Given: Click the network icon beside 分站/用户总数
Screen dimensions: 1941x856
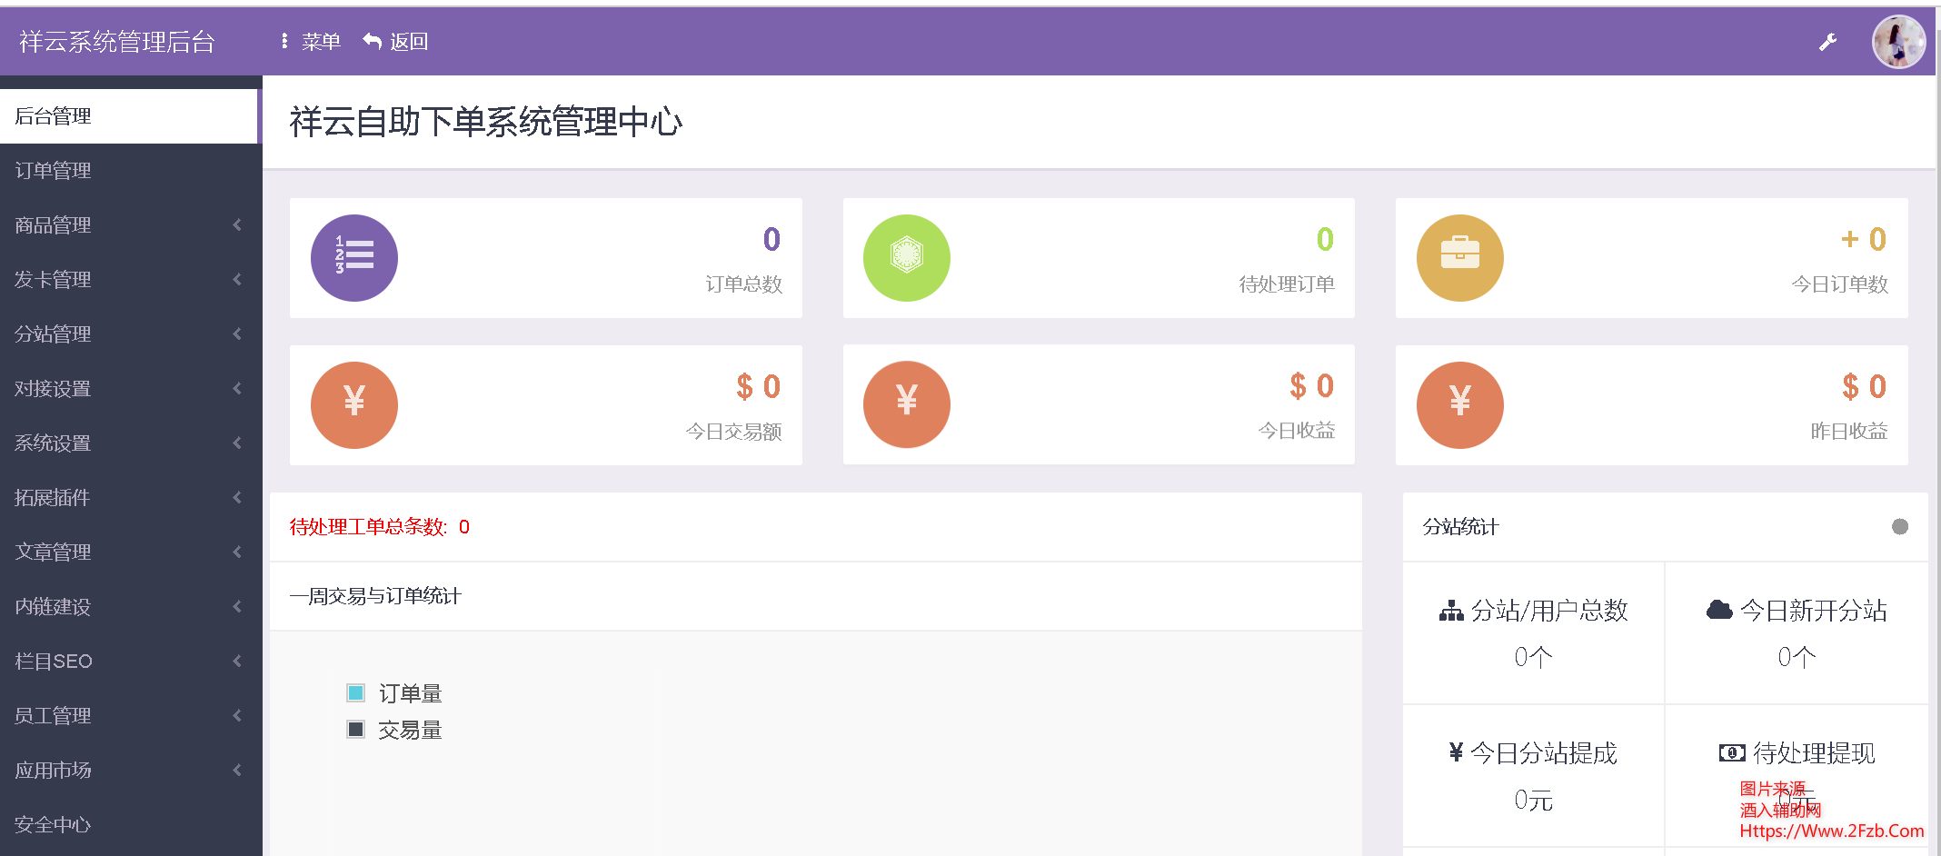Looking at the screenshot, I should [x=1452, y=610].
